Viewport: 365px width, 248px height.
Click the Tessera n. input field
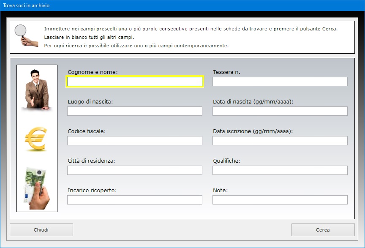[280, 82]
